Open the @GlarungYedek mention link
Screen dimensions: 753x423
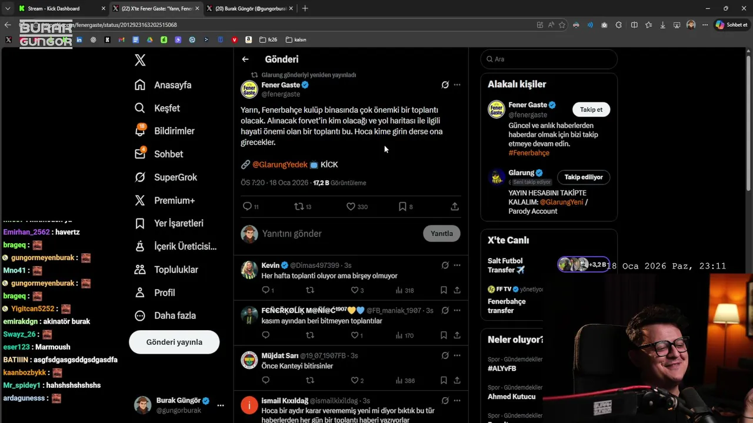(x=280, y=164)
